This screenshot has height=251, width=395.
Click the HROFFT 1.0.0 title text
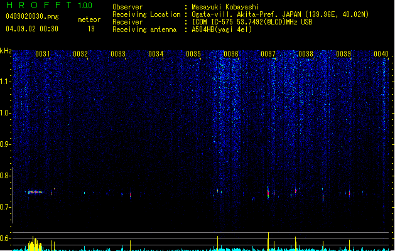[x=50, y=5]
